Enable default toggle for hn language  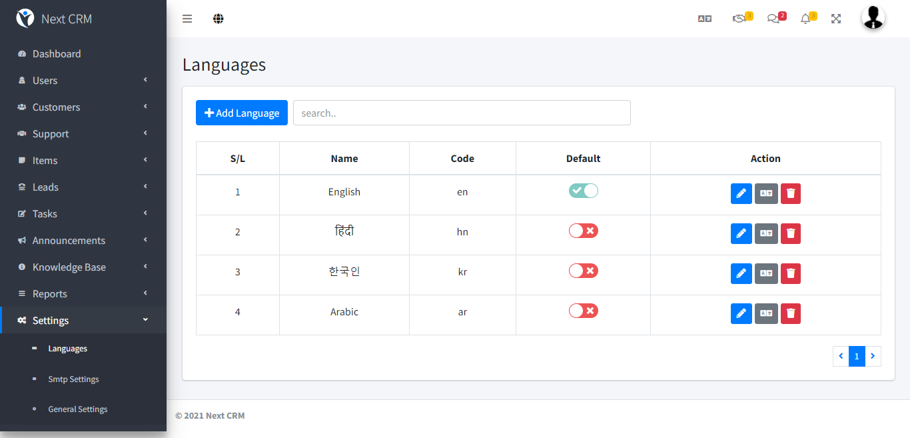point(583,231)
